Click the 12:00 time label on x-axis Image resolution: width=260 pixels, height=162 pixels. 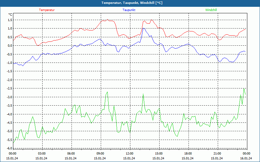pyautogui.click(x=129, y=154)
